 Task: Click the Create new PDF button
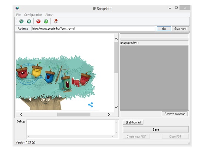click(136, 137)
